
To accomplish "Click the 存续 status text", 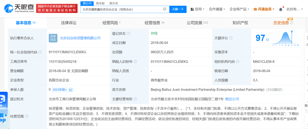I will pyautogui.click(x=154, y=34).
